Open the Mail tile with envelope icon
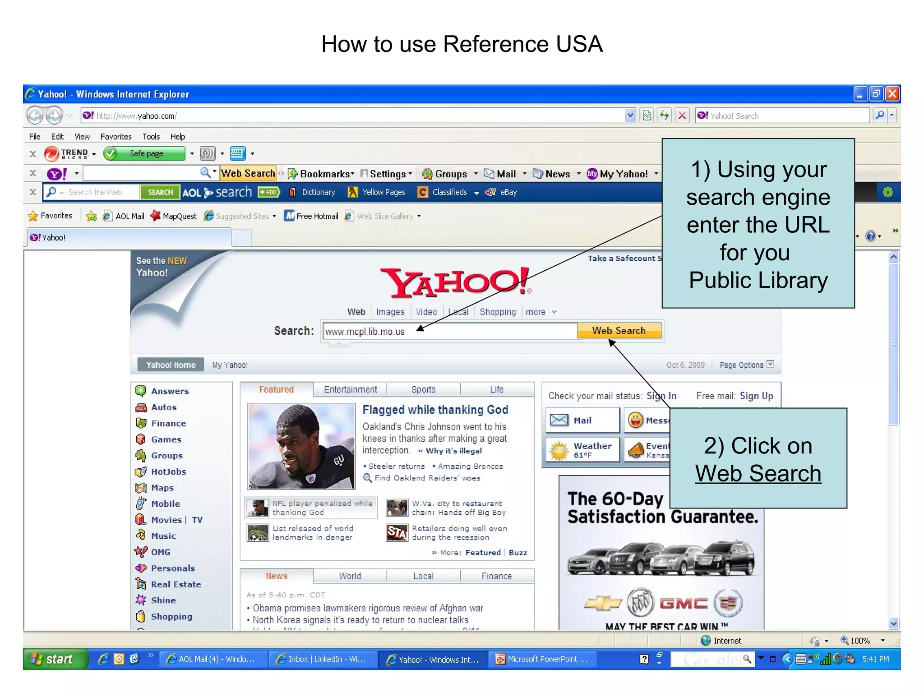Image resolution: width=924 pixels, height=693 pixels. [x=582, y=420]
